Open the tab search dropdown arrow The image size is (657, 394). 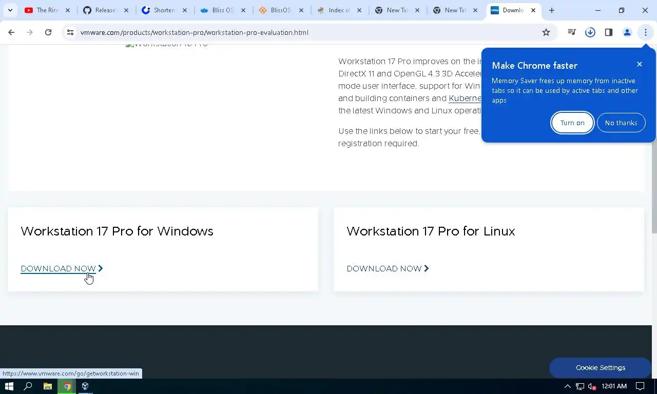pos(10,10)
